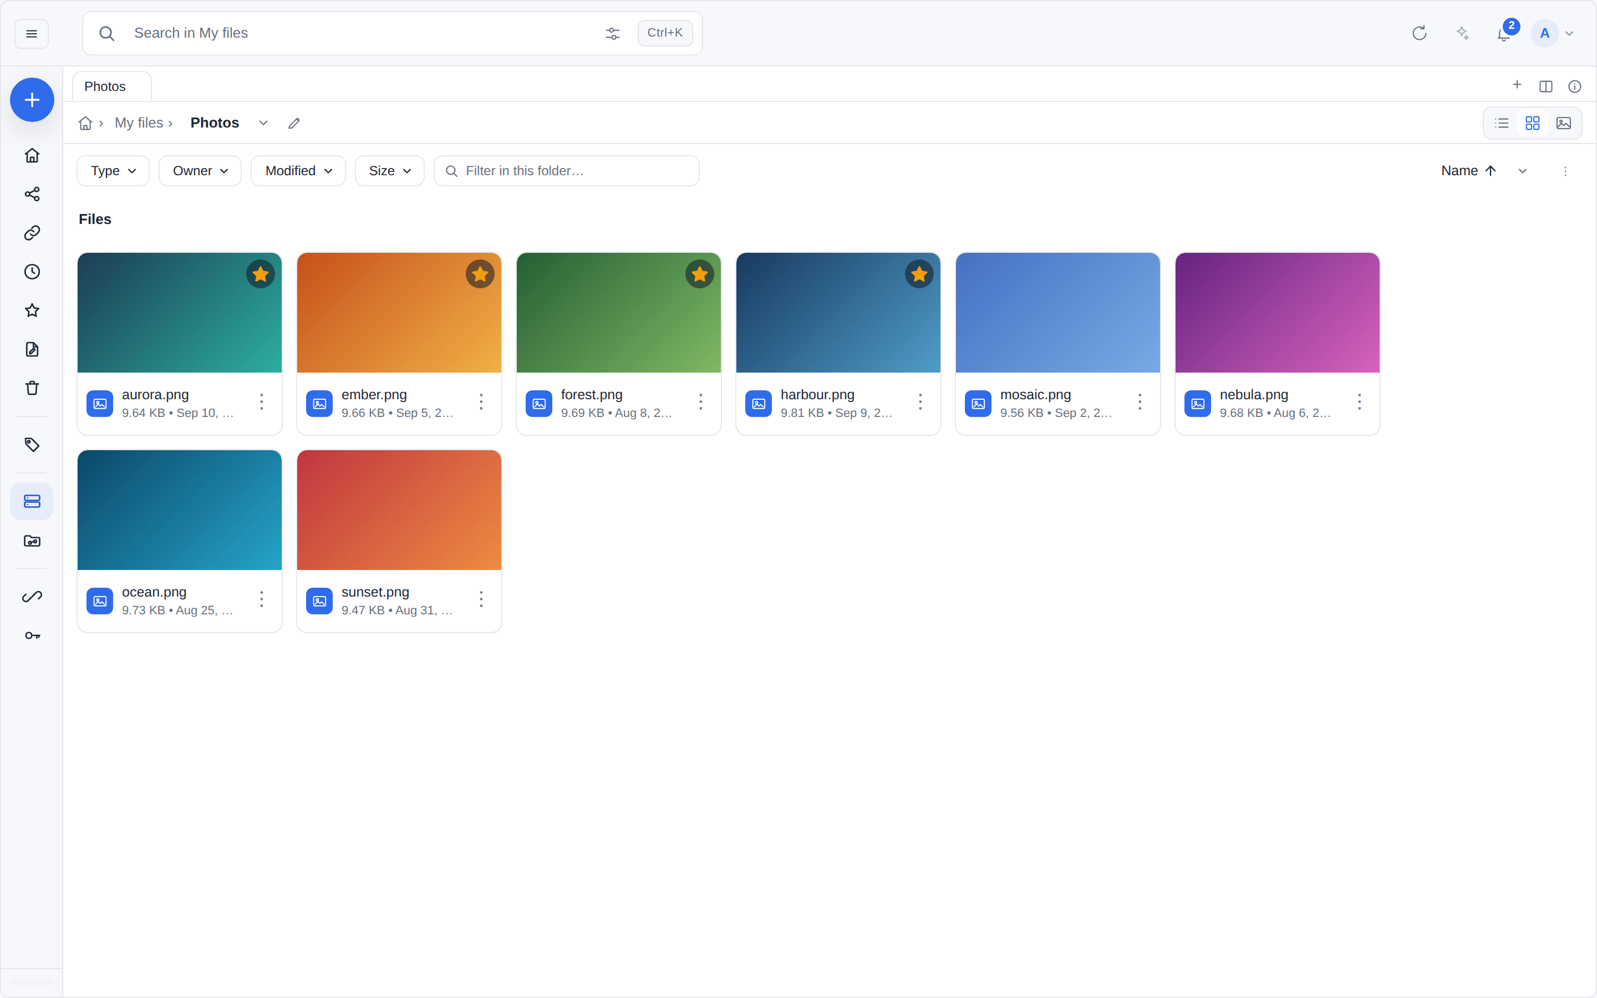
Task: Toggle favorite star on harbour.png
Action: click(919, 274)
